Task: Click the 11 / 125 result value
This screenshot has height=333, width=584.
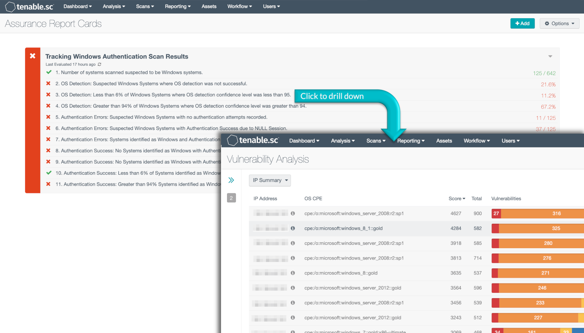Action: 546,118
